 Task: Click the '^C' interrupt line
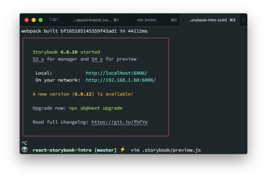pos(24,143)
